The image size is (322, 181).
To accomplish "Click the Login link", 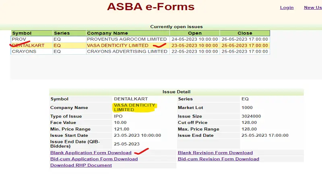I will tap(287, 8).
